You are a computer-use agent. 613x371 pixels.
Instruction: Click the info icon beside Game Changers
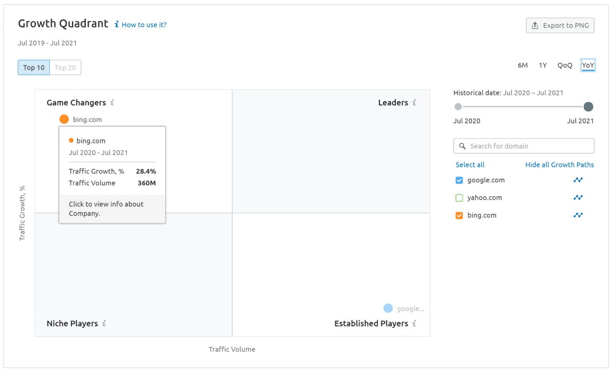tap(112, 103)
